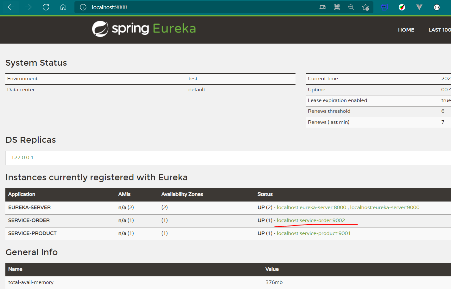Click the Renews last min value 7
The width and height of the screenshot is (451, 289).
click(x=443, y=122)
